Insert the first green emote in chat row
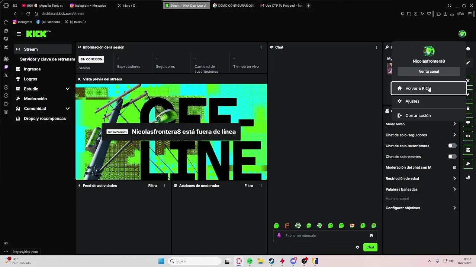 [276, 226]
